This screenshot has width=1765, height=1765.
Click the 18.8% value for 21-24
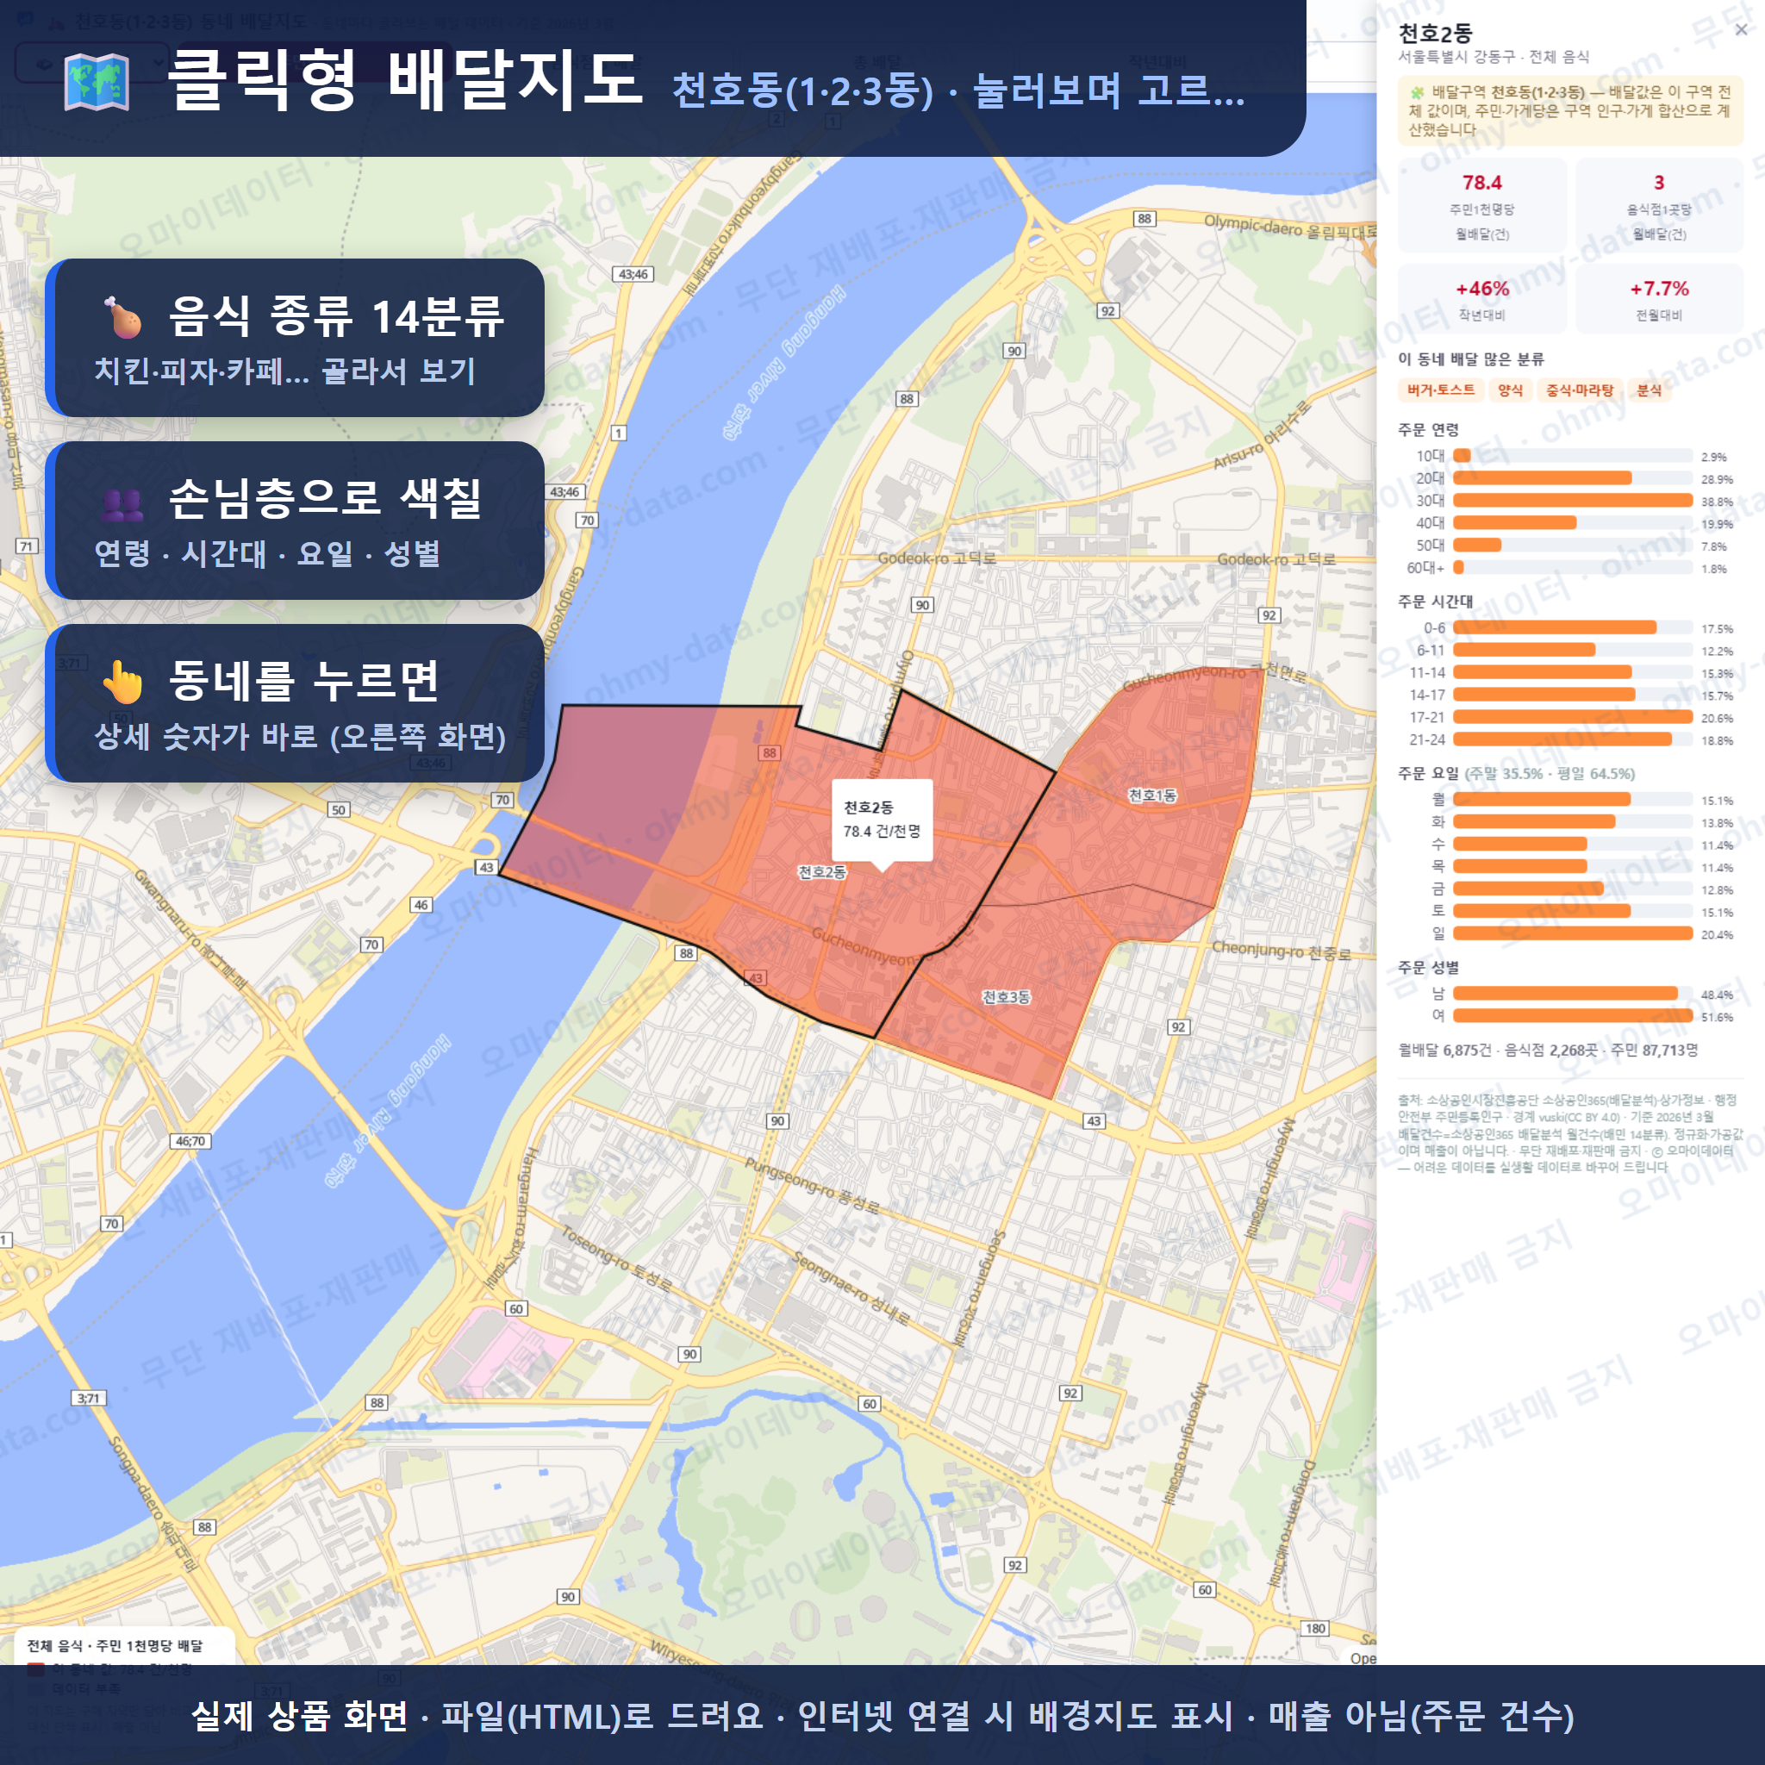[1717, 740]
